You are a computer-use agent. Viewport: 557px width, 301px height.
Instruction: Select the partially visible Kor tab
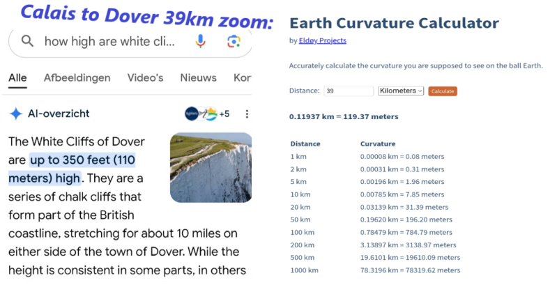pyautogui.click(x=242, y=77)
